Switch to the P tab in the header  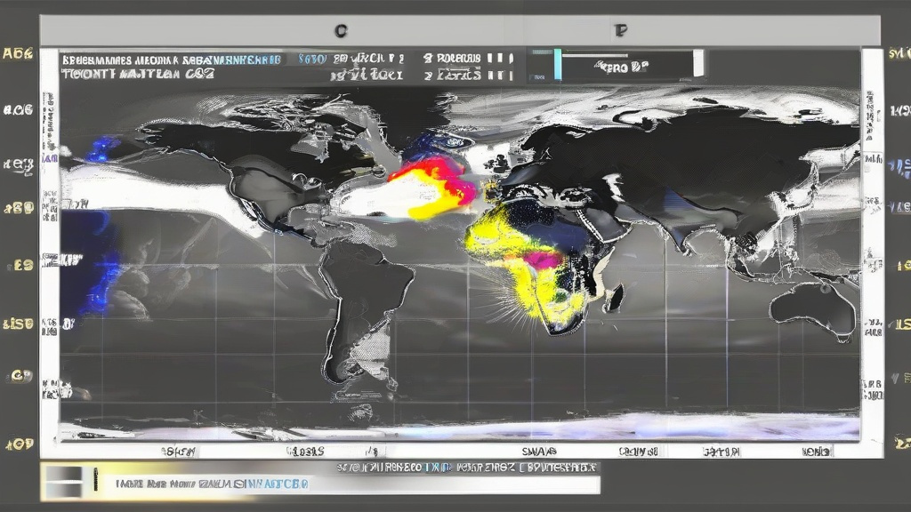pyautogui.click(x=620, y=30)
